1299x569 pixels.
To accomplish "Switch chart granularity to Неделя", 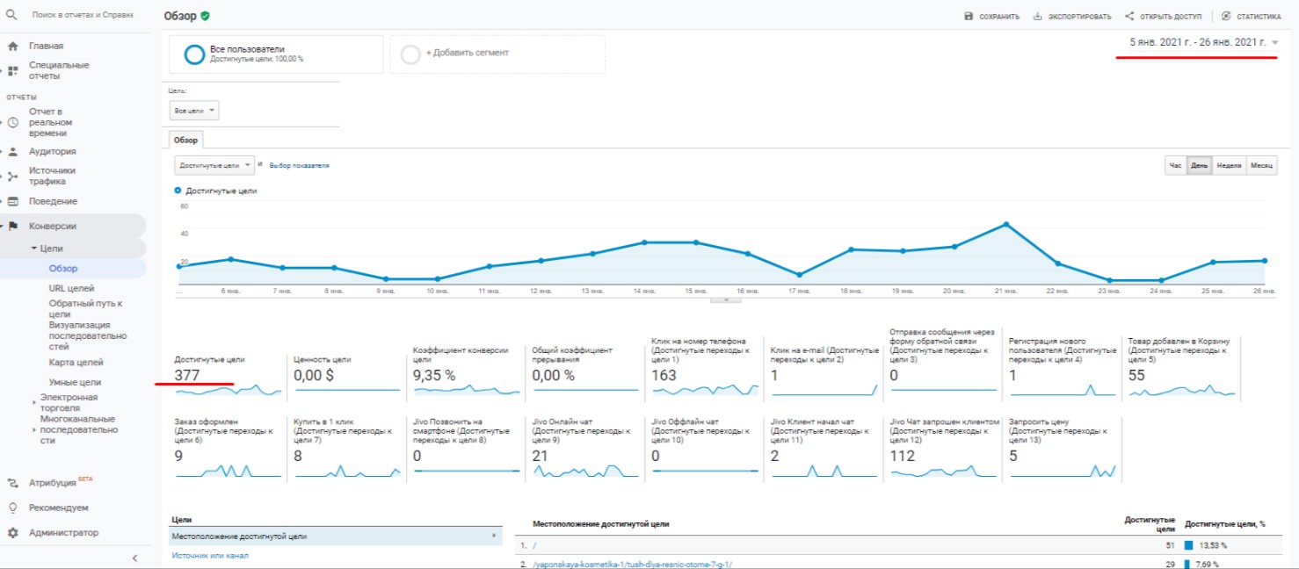I will coord(1228,165).
